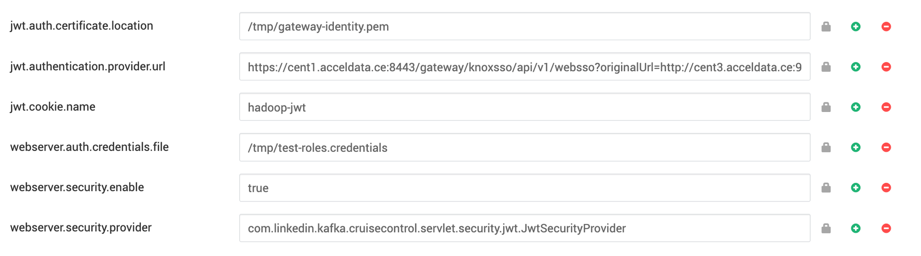
Task: Add property after jwt.authentication.provider.url row
Action: coord(856,67)
